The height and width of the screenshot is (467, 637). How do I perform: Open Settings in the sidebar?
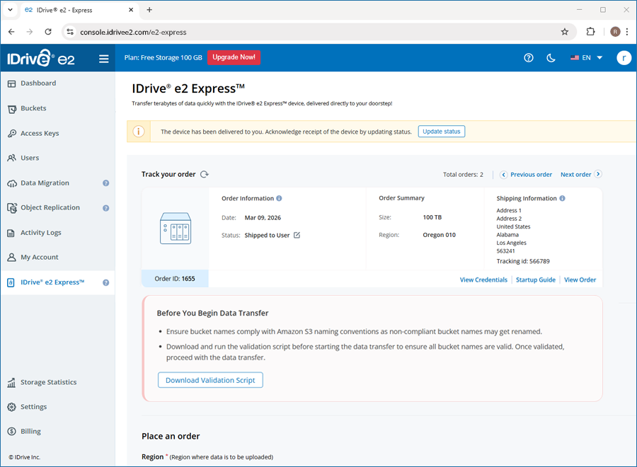33,407
